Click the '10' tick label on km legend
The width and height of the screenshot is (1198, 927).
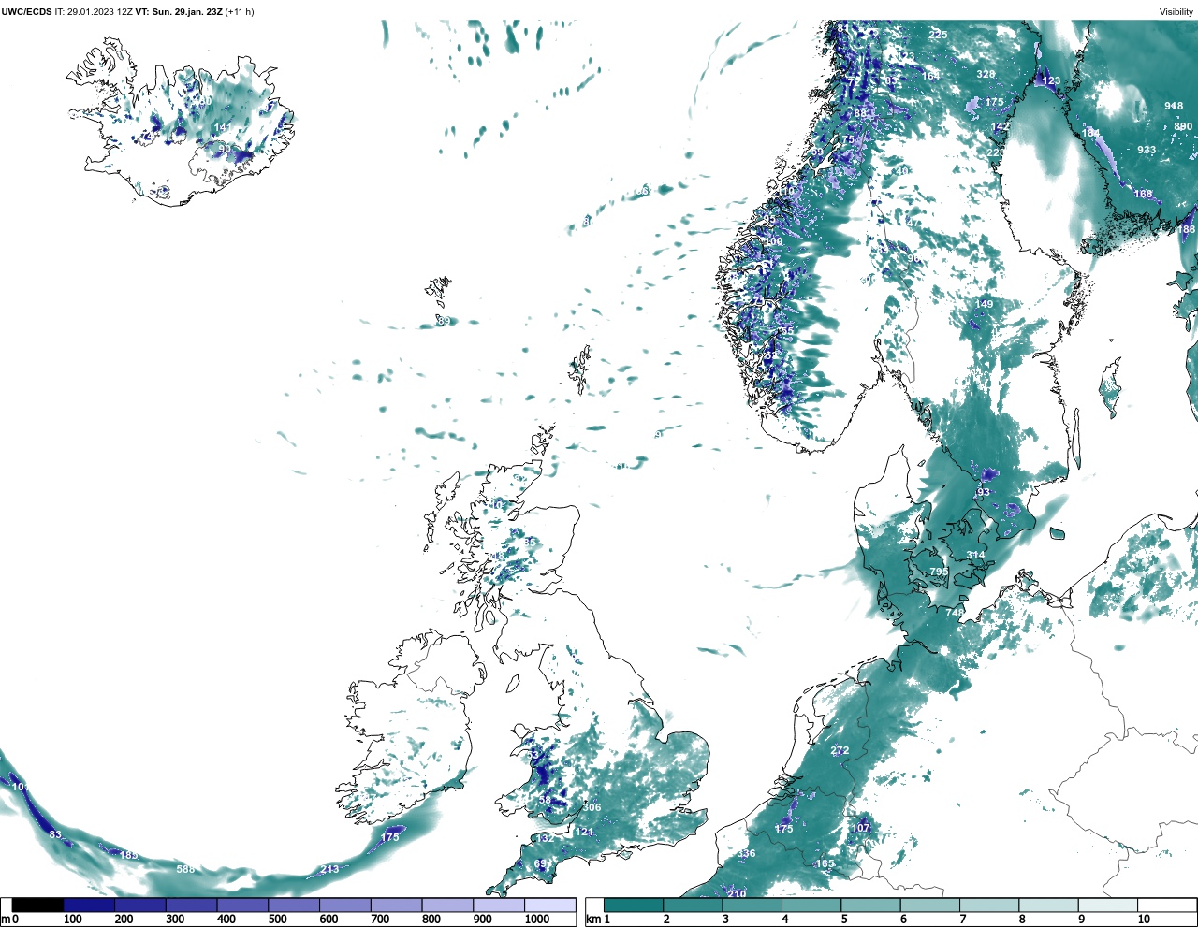[1144, 920]
